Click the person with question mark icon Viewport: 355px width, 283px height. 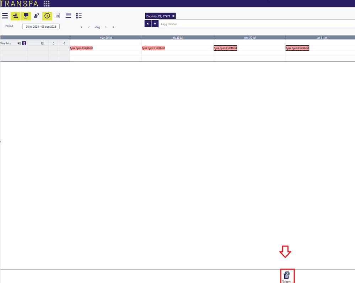tap(37, 16)
